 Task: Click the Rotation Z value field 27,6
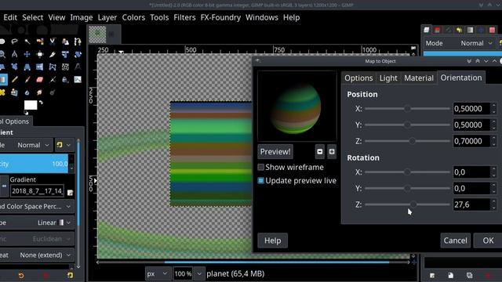tap(471, 204)
